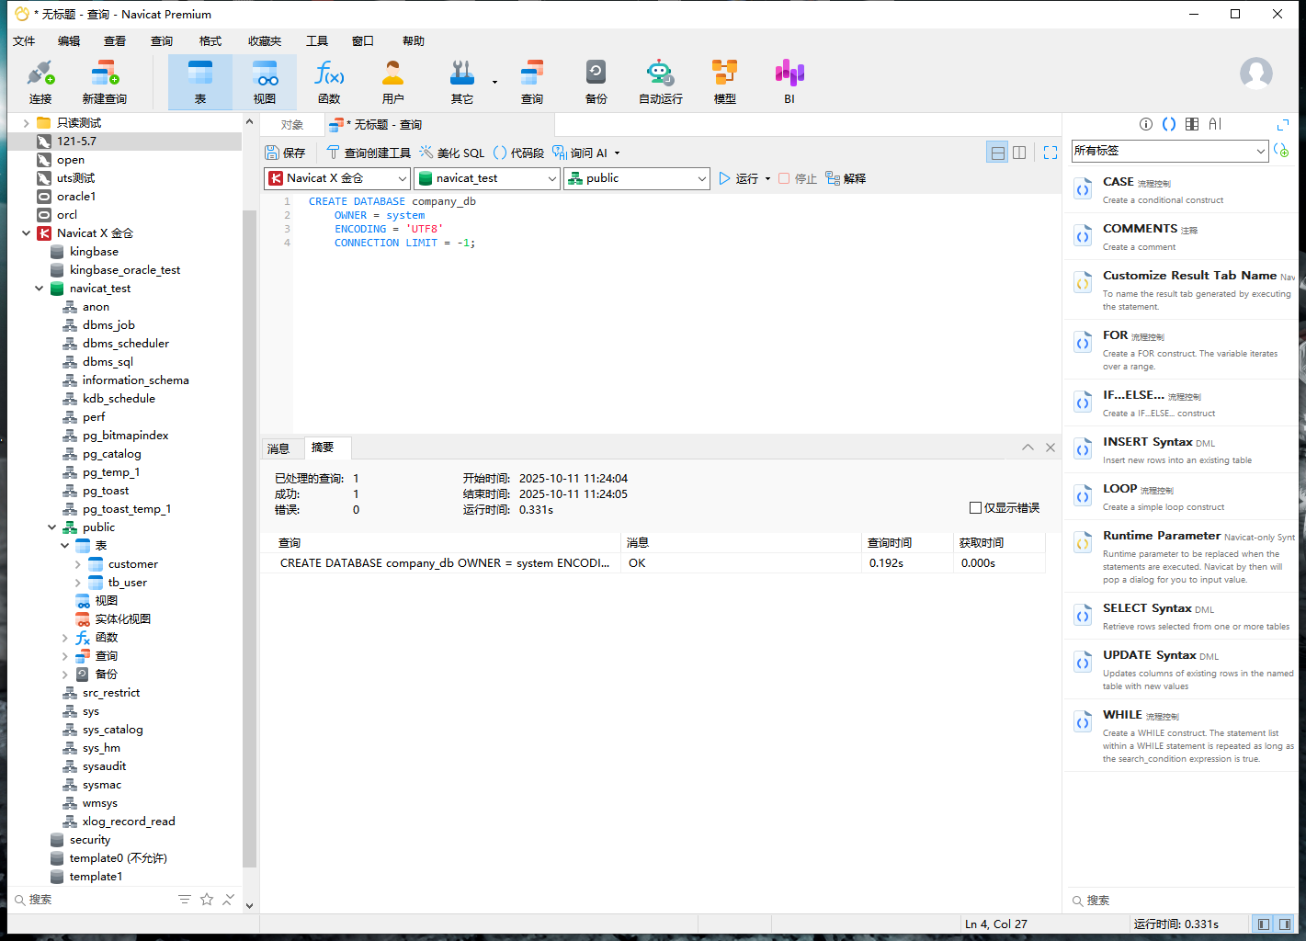The width and height of the screenshot is (1306, 941).
Task: Open the 询问 AI dropdown arrow
Action: pyautogui.click(x=617, y=153)
